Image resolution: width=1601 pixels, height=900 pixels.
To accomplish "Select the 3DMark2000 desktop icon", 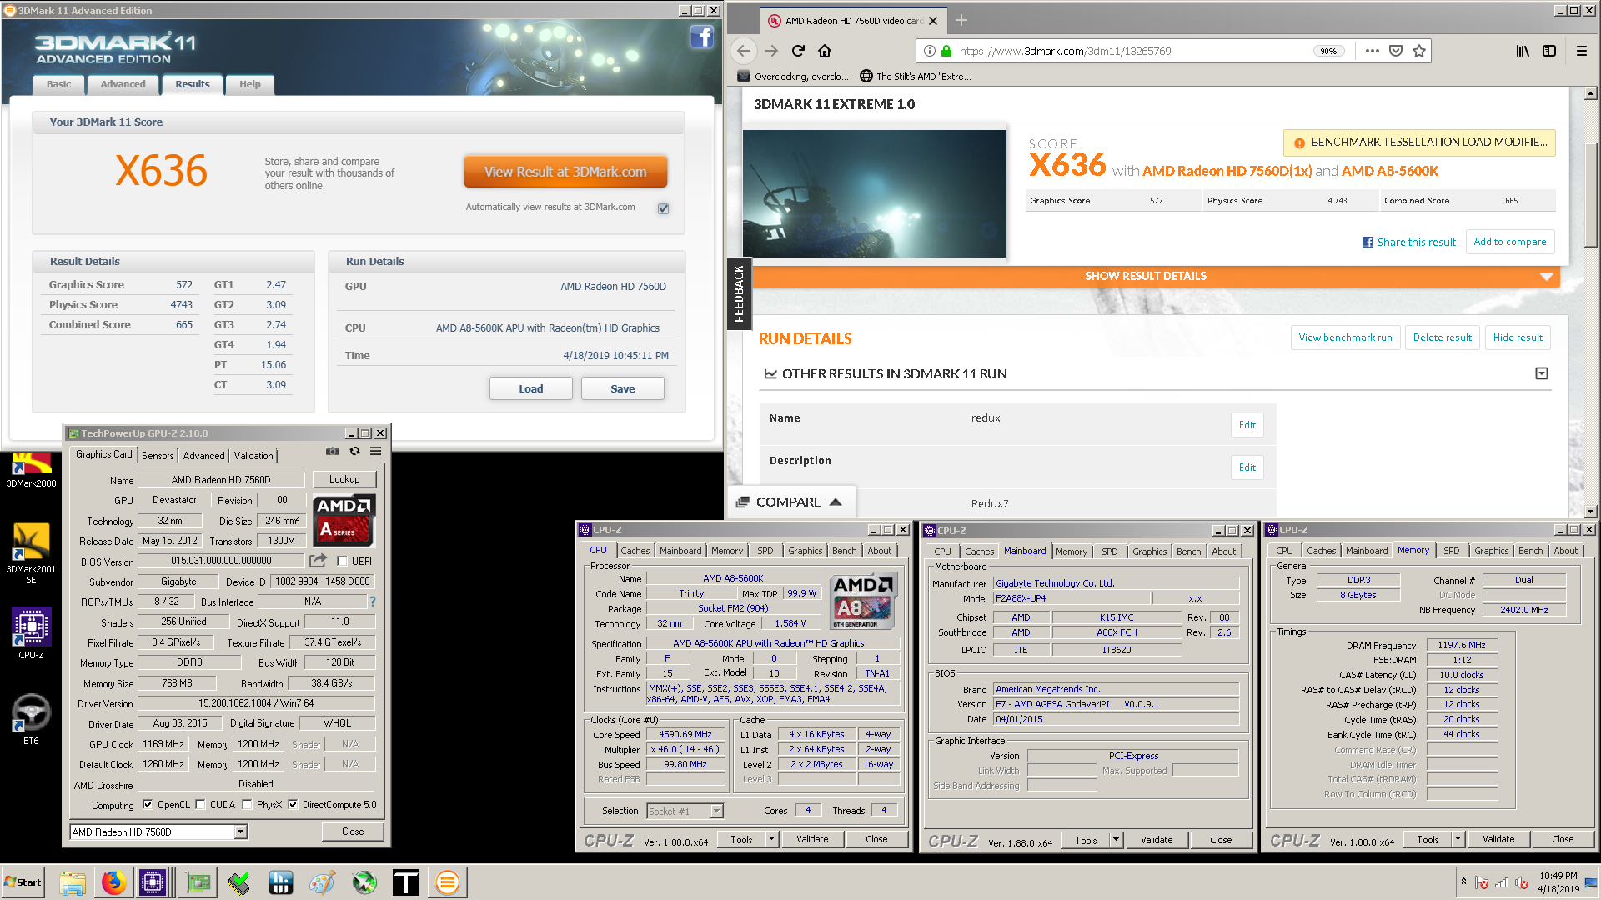I will point(31,469).
